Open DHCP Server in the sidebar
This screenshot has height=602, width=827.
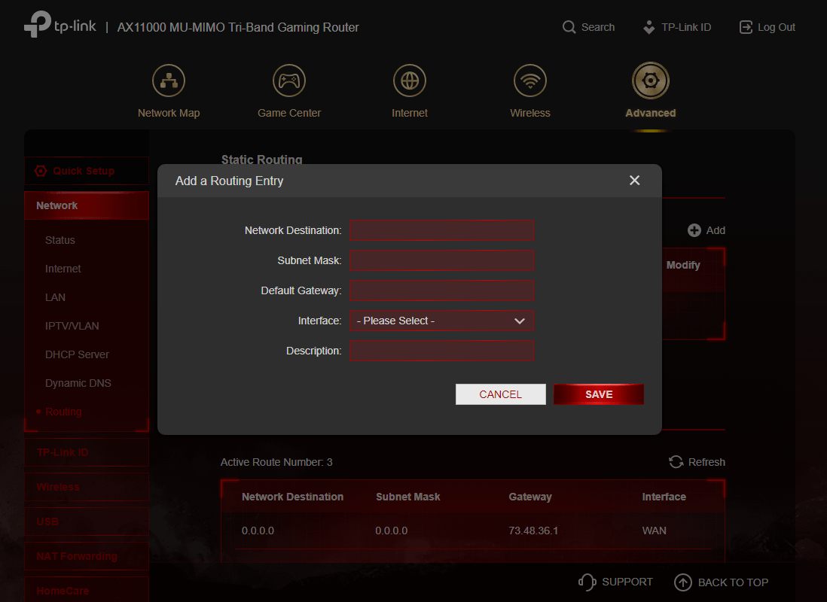coord(77,354)
